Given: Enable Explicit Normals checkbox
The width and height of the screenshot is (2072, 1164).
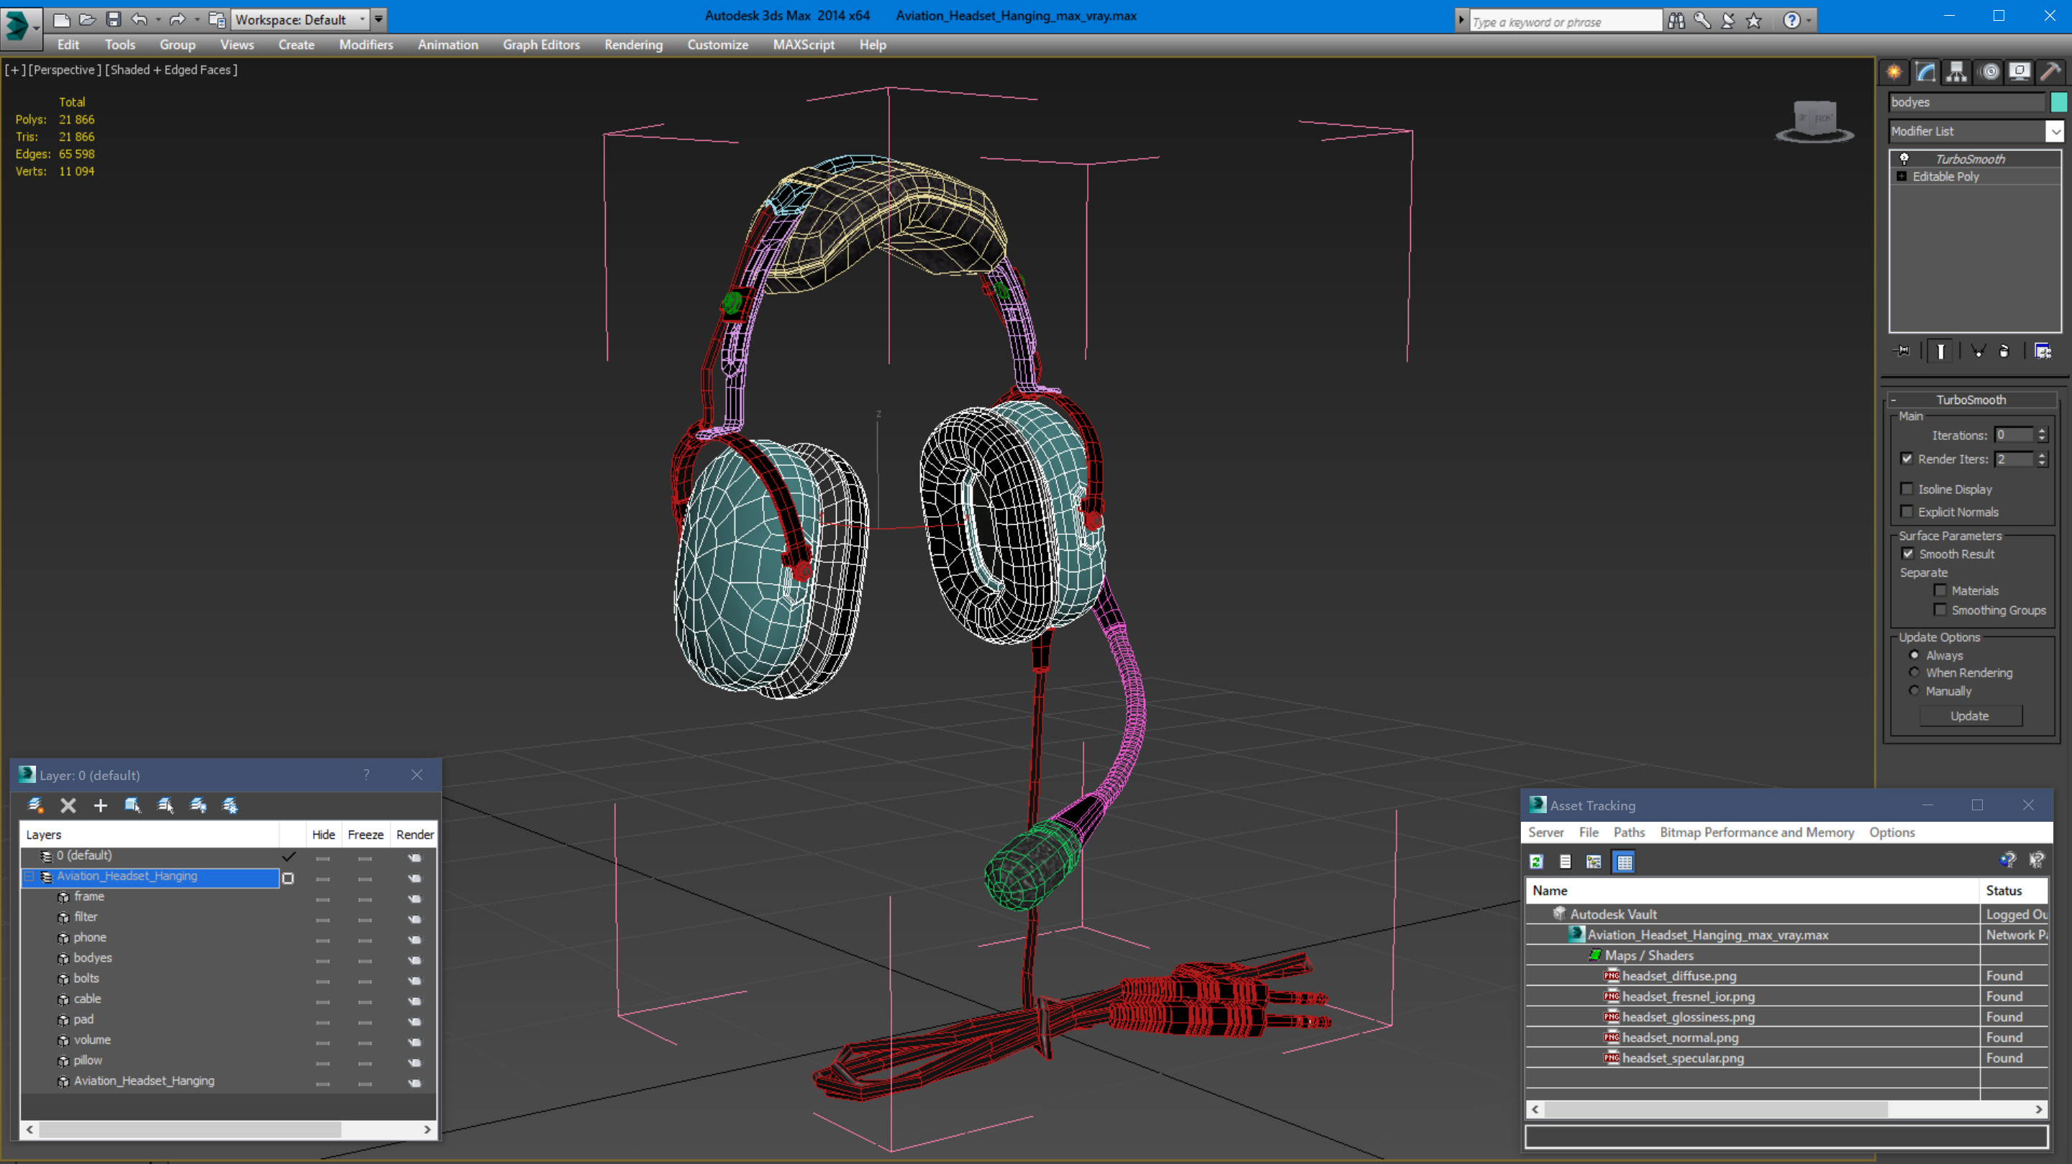Looking at the screenshot, I should (x=1907, y=511).
